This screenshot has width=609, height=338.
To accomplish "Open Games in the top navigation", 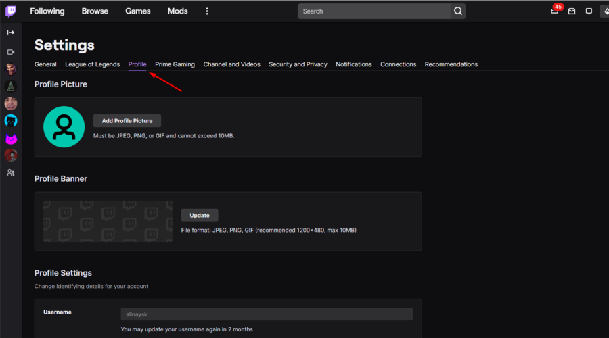I will [138, 11].
